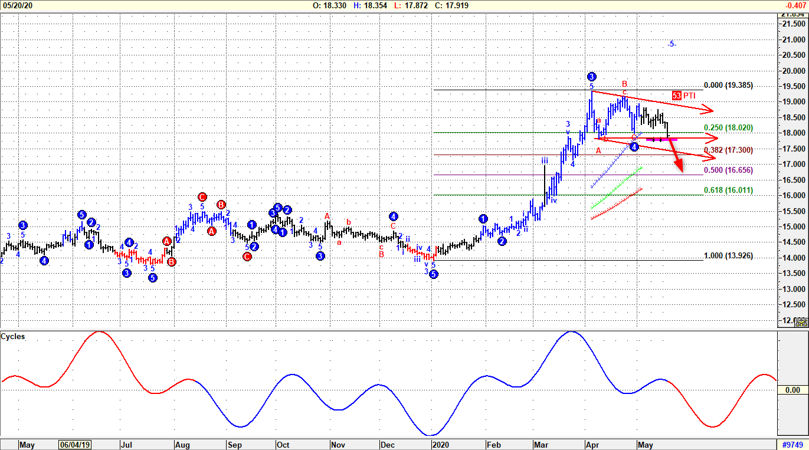Click the 0.500 (16.656) retracement label

728,170
